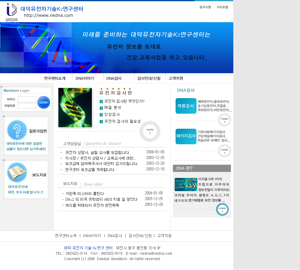The width and height of the screenshot is (300, 270).
Task: Expand the 체질 분석 plus item
Action: 101,108
